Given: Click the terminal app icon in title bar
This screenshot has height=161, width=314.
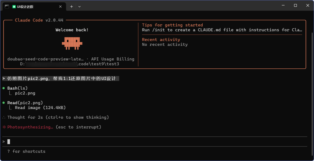Looking at the screenshot, I should 7,6.
